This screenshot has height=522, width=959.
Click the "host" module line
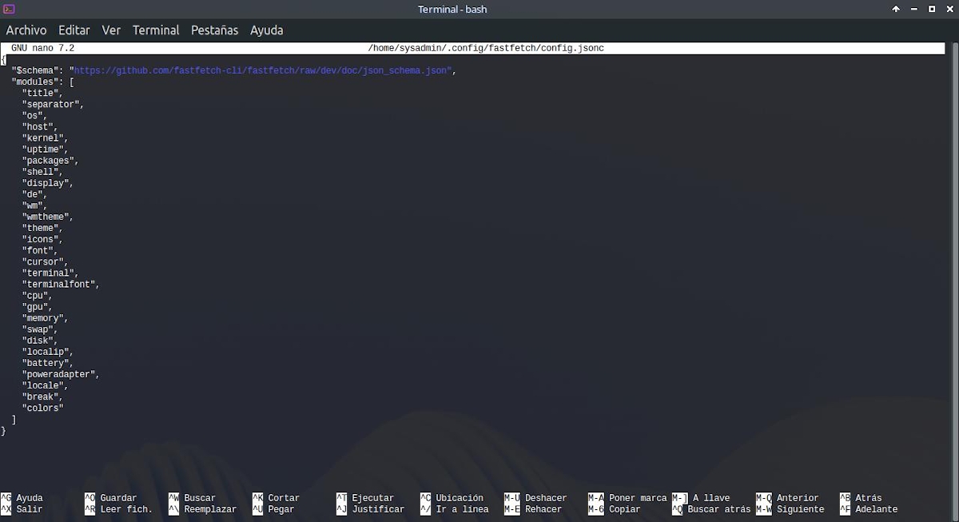40,127
